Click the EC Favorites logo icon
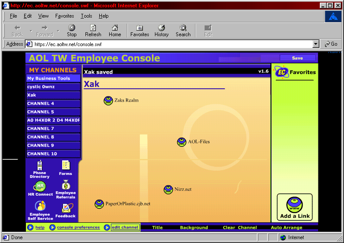The width and height of the screenshot is (344, 243). [282, 72]
